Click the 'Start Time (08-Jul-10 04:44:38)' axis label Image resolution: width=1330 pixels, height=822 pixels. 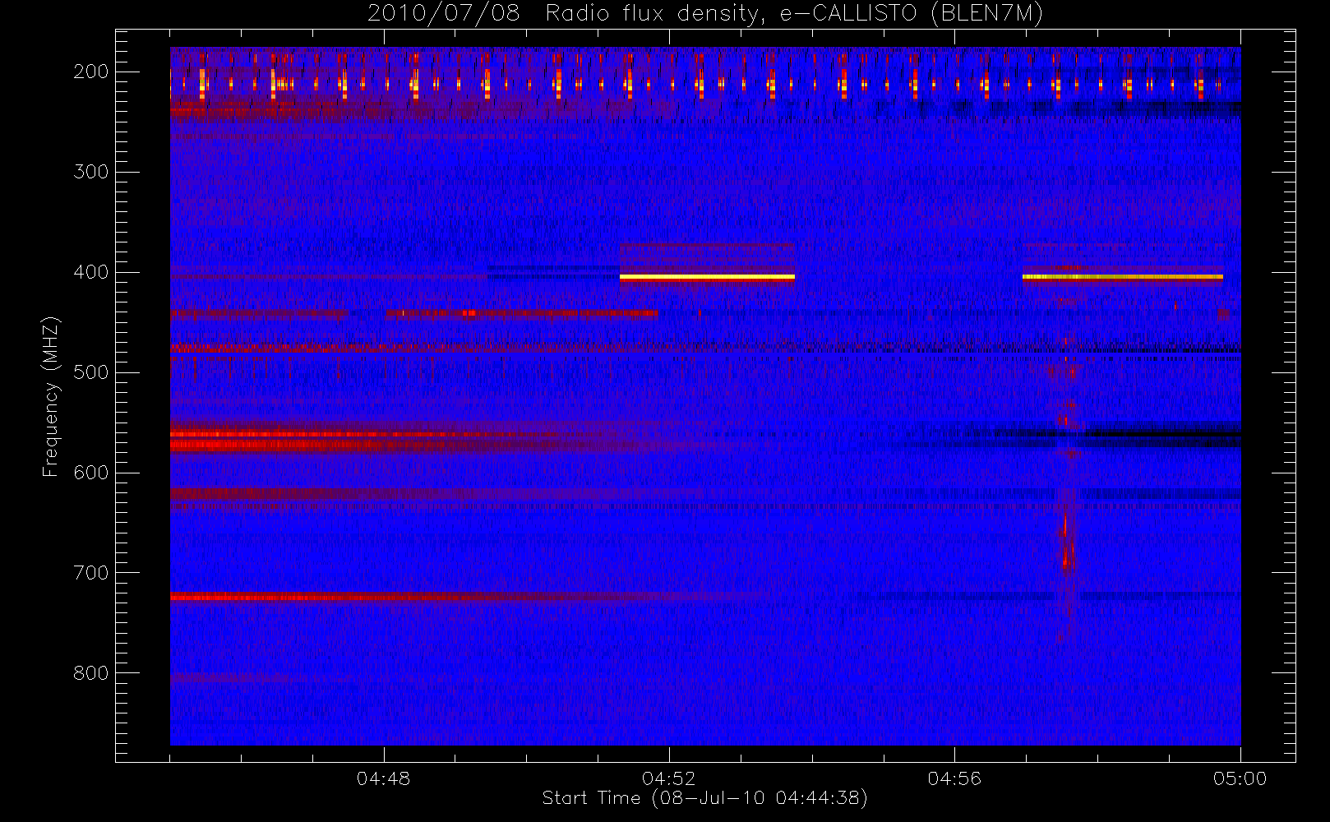tap(704, 798)
